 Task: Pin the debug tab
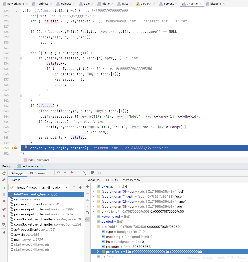(x=4, y=232)
